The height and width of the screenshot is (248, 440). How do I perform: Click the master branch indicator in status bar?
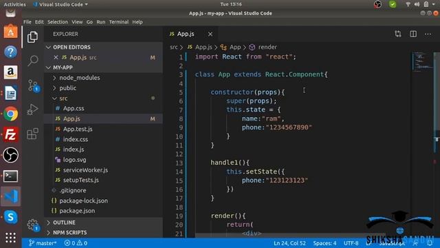pos(43,243)
